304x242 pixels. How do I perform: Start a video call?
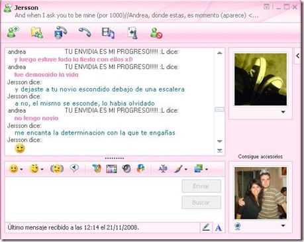[x=60, y=32]
